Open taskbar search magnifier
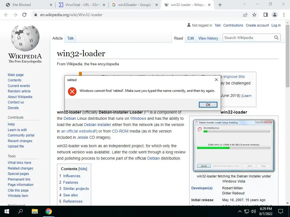 tap(20, 211)
